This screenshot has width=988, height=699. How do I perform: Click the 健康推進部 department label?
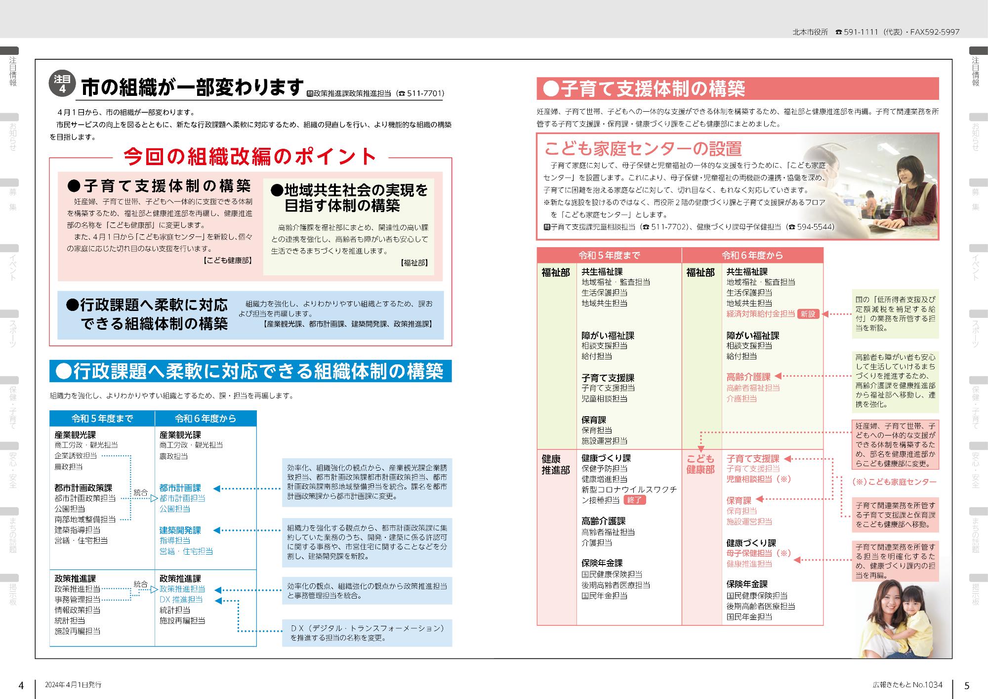pyautogui.click(x=556, y=464)
